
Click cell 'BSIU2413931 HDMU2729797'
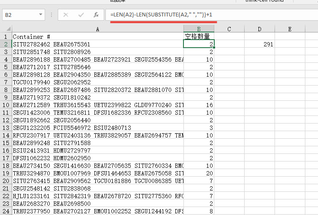pos(98,150)
